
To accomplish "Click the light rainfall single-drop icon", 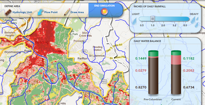I will click(134, 22).
